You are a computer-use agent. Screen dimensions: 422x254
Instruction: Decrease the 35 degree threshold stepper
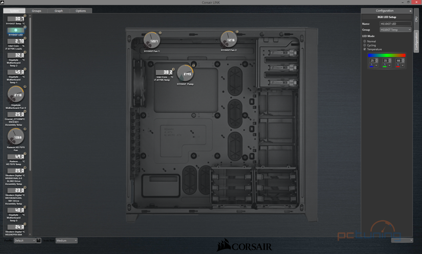pyautogui.click(x=390, y=61)
